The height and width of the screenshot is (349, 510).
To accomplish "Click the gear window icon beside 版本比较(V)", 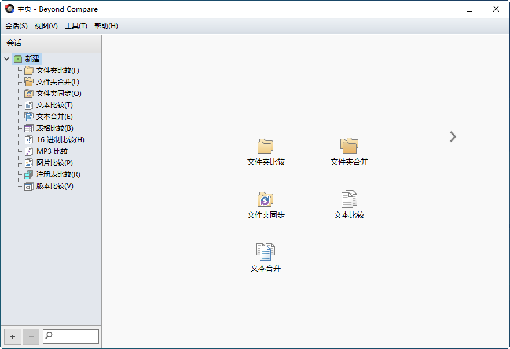I will (x=28, y=186).
